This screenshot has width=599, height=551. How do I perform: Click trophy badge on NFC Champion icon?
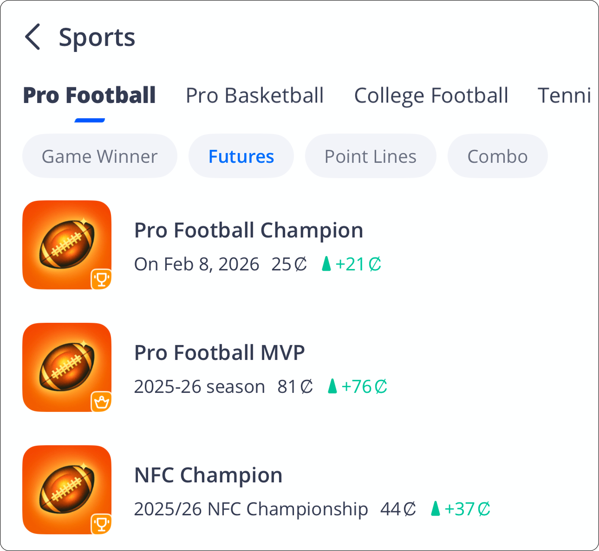tap(101, 524)
